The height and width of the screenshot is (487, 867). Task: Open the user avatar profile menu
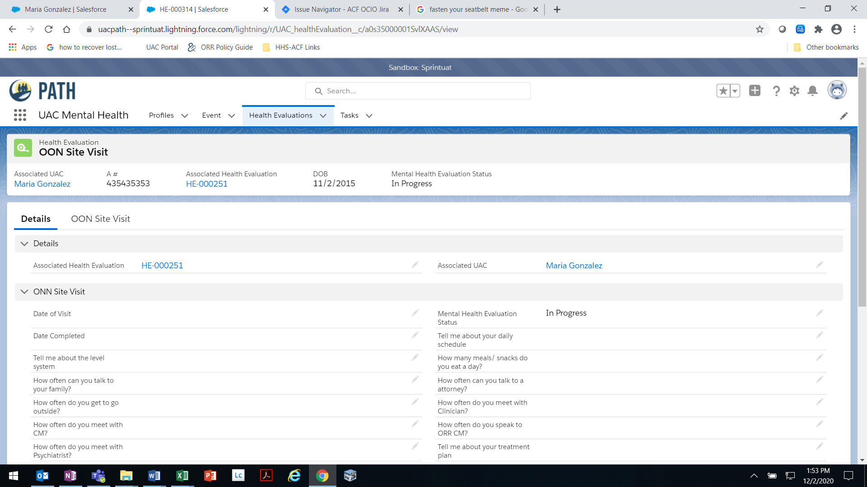837,90
